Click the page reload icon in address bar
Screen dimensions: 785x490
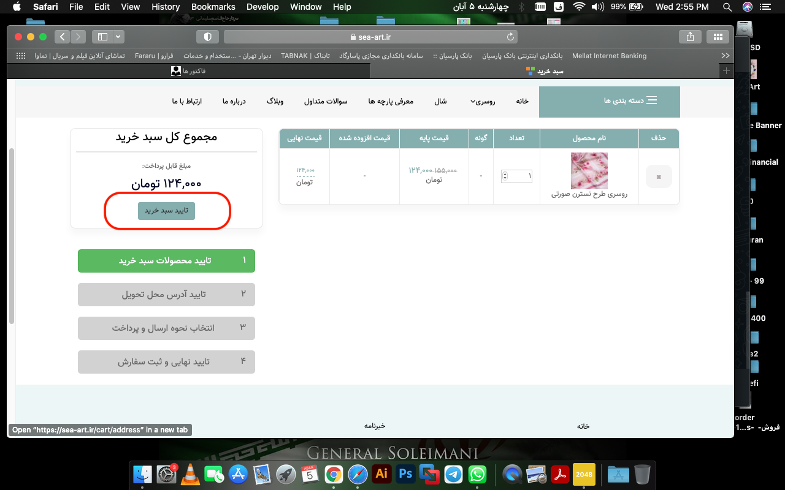click(x=510, y=37)
